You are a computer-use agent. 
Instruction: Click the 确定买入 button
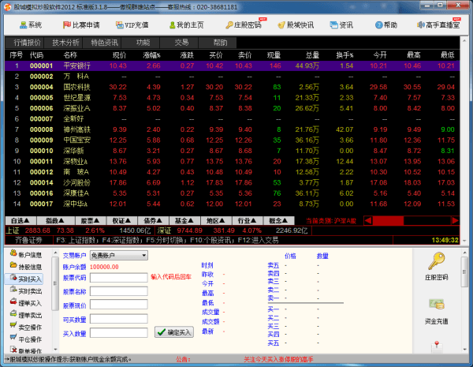point(174,332)
